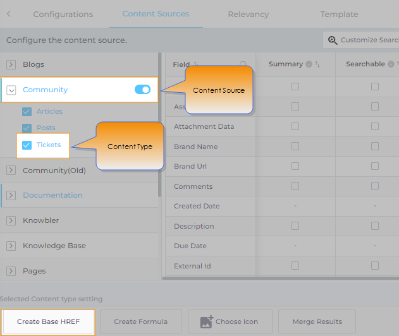
Task: Expand the Blogs content source
Action: (x=11, y=64)
